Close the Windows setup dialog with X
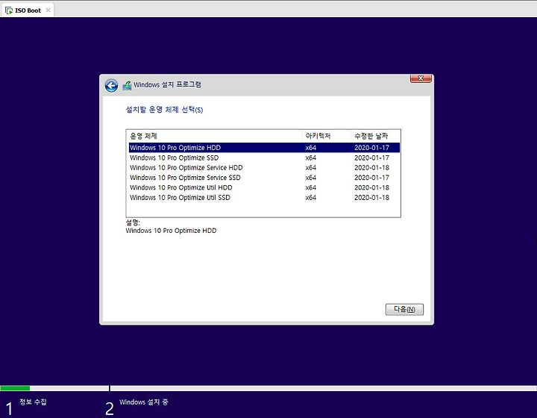This screenshot has height=418, width=537. (421, 78)
